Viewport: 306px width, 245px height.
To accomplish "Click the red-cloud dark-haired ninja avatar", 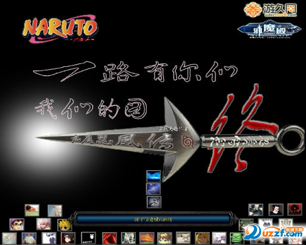I will 68,238.
